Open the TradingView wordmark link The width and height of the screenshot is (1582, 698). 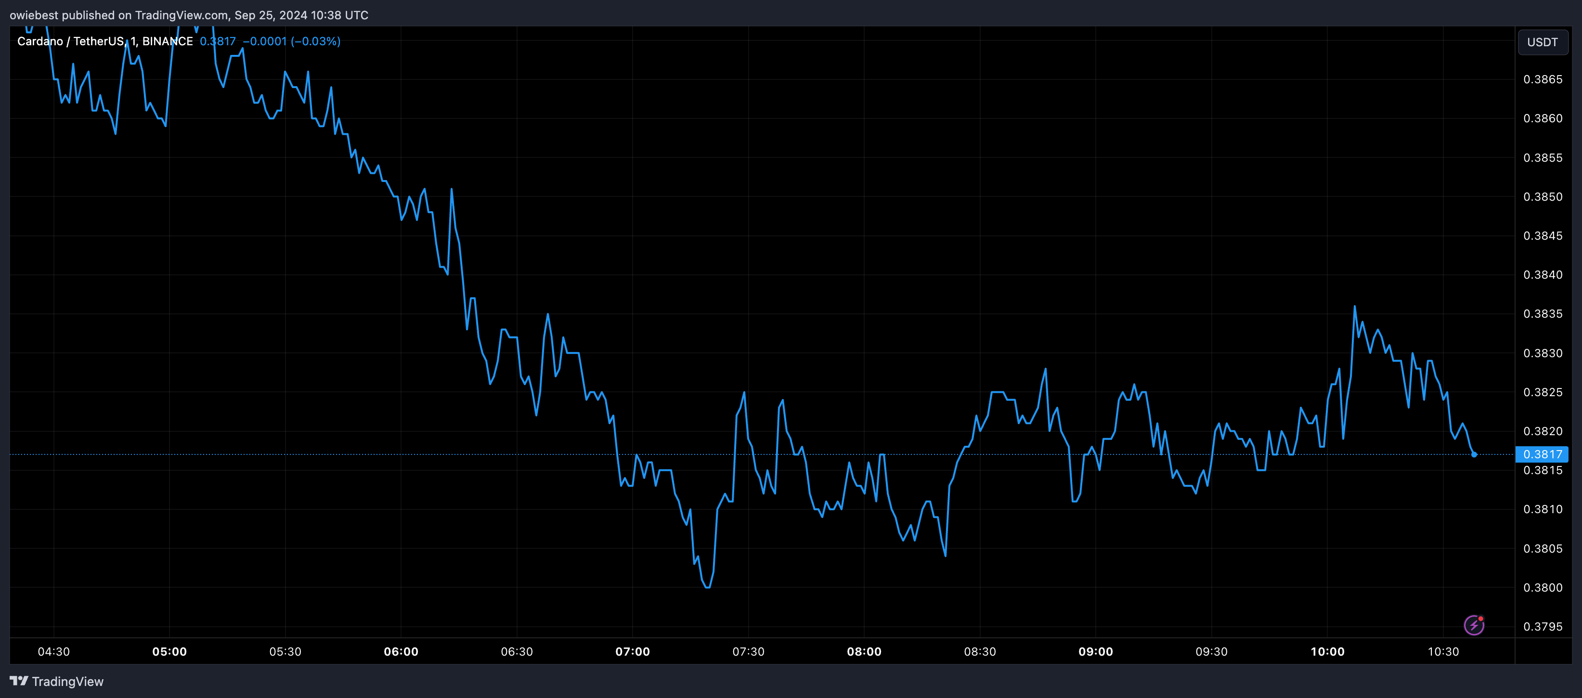point(67,682)
